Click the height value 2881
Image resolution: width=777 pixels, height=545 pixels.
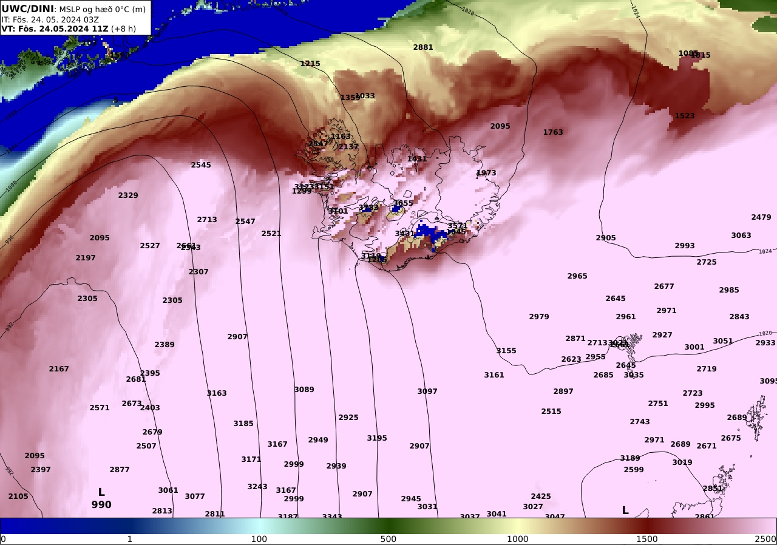click(423, 47)
